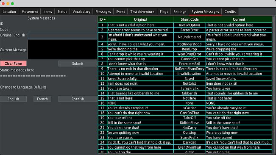Sort by the Original column header

point(140,19)
